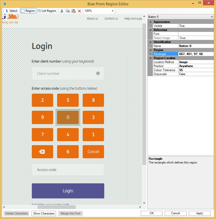Click keypad button 3 in the image
The image size is (216, 219).
93,117
